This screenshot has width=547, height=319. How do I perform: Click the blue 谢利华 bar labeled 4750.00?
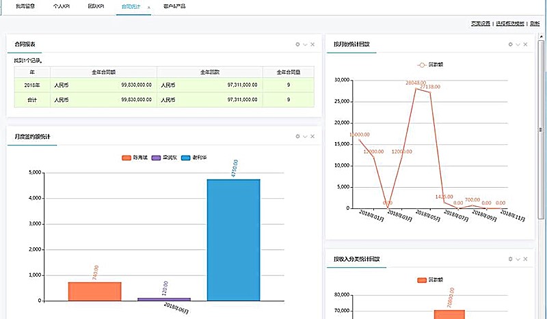point(233,239)
